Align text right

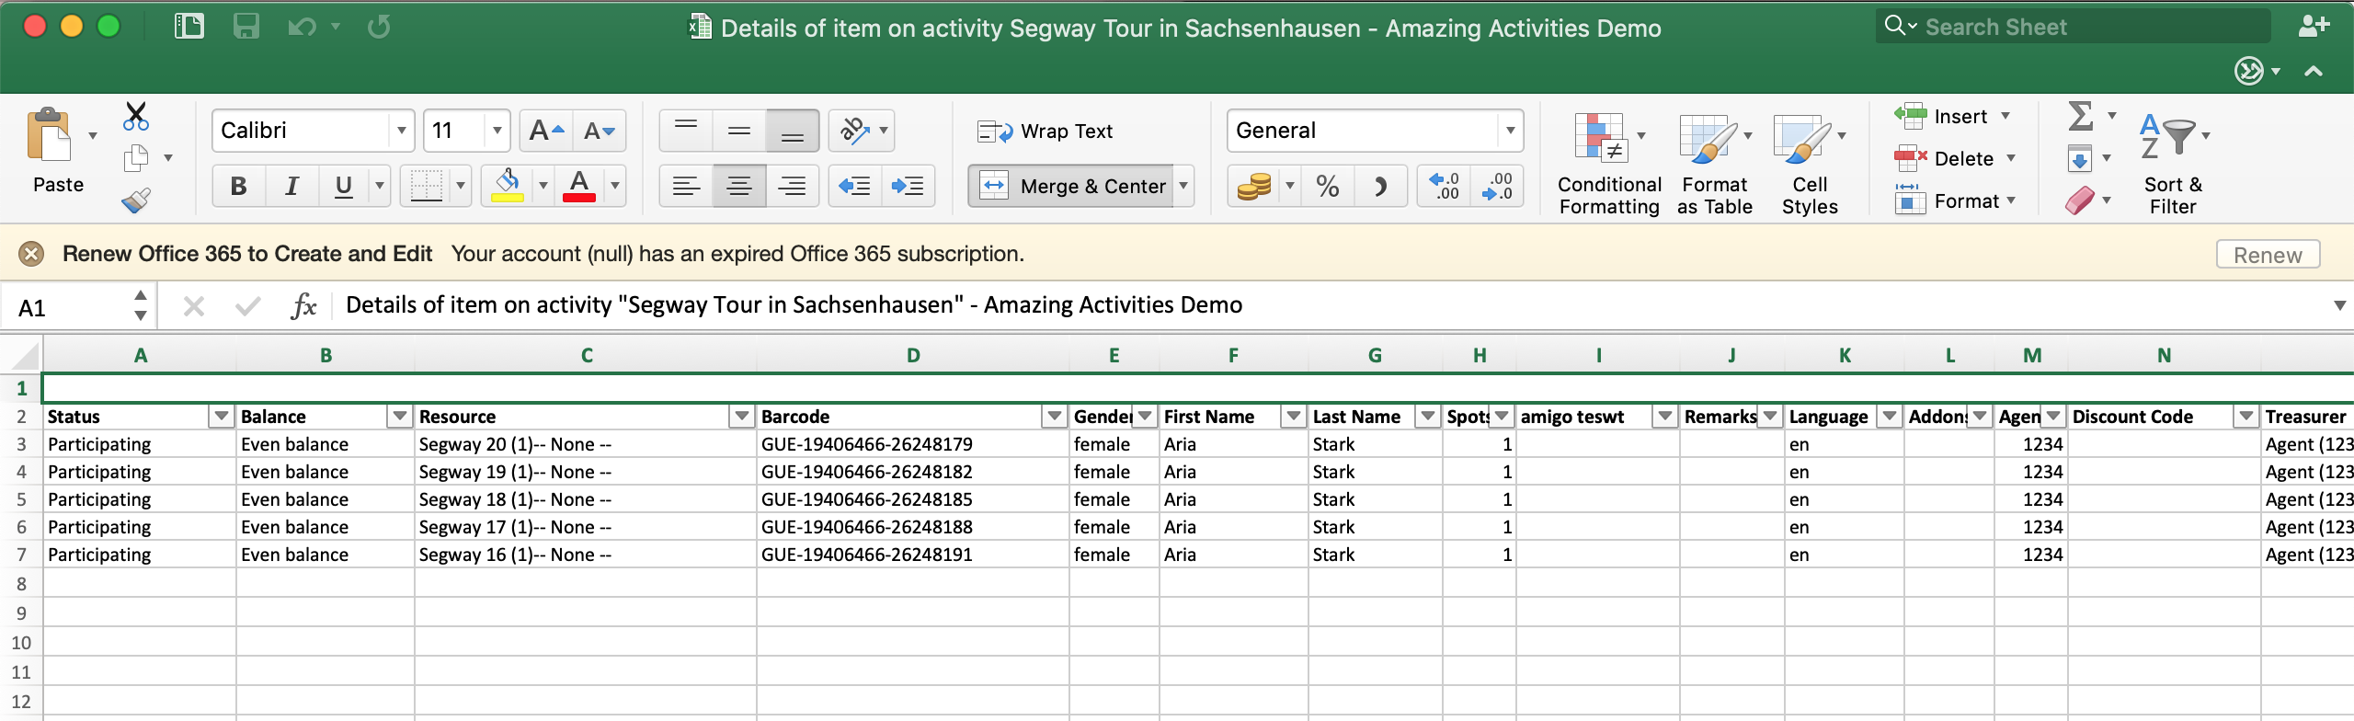pyautogui.click(x=793, y=186)
